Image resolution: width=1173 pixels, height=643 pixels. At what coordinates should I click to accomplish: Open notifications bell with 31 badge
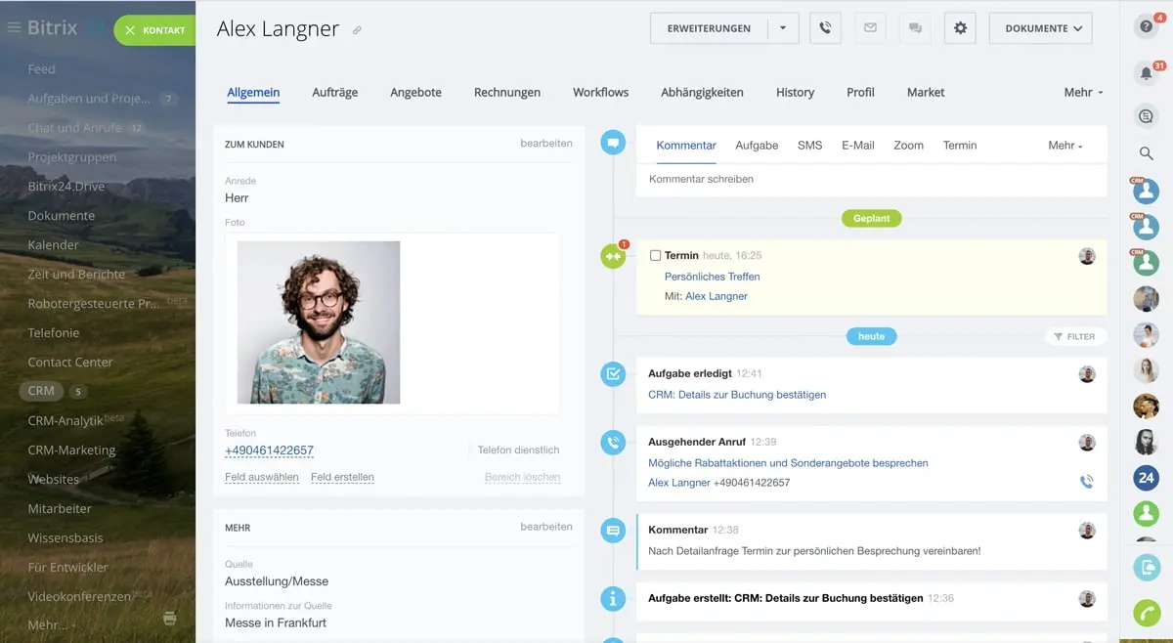coord(1147,73)
